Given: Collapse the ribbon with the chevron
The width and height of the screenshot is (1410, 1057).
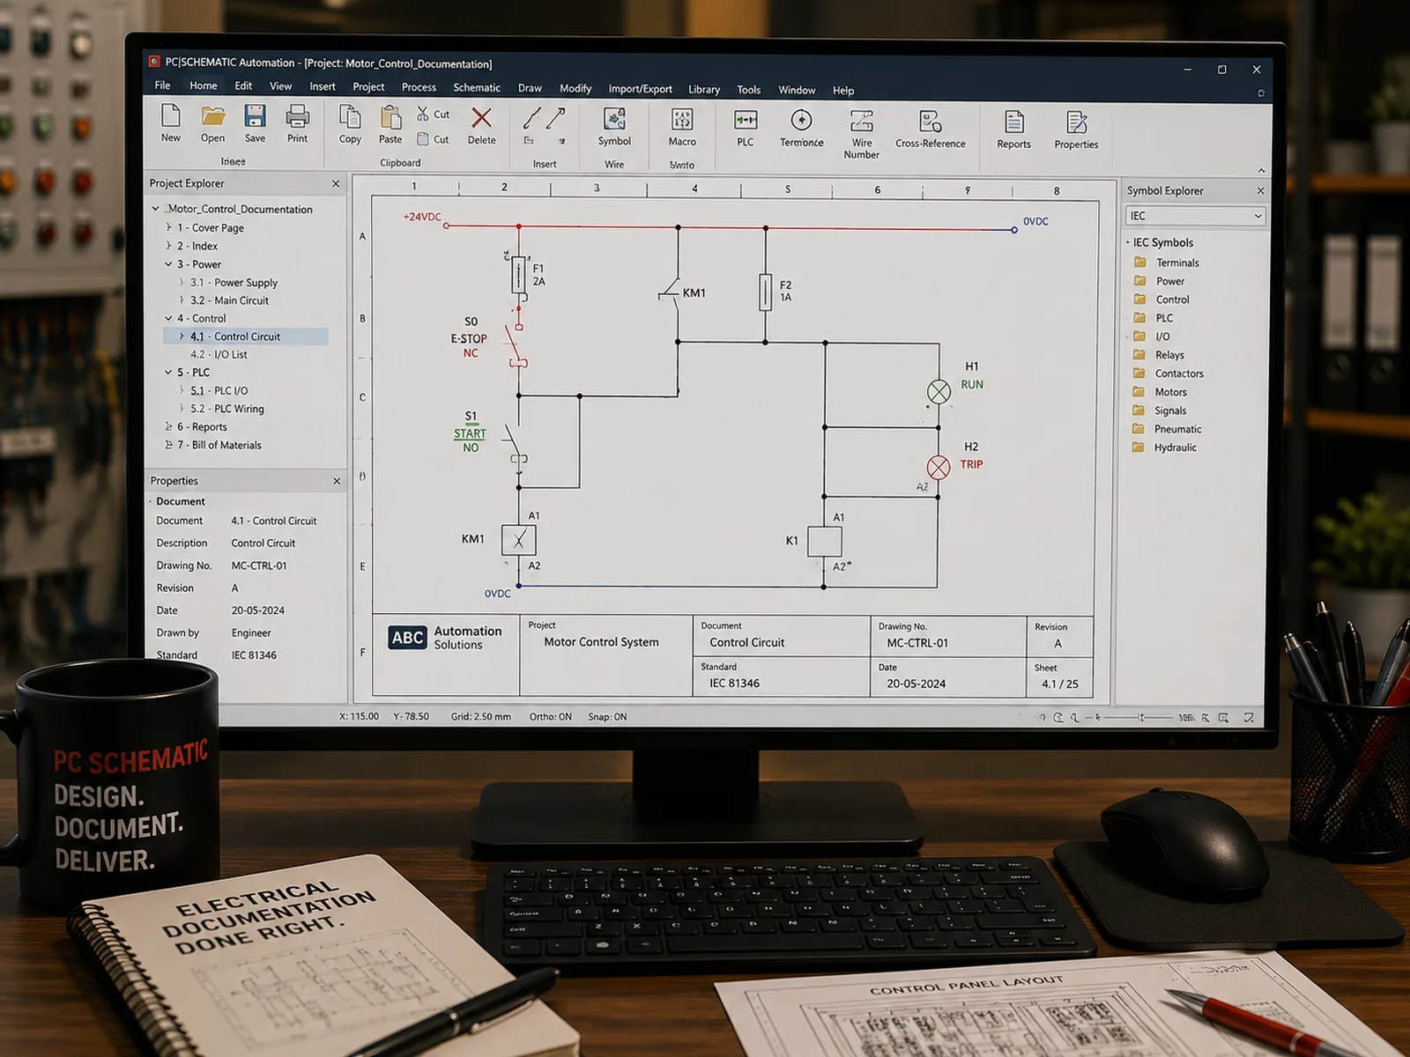Looking at the screenshot, I should (x=1261, y=170).
